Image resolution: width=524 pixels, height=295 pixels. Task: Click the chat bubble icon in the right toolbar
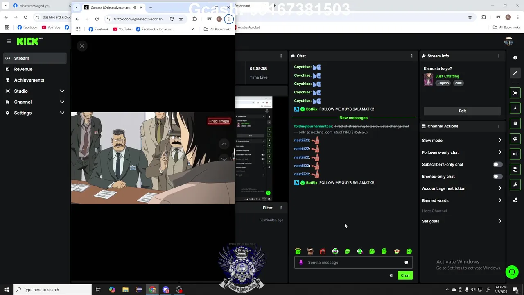[x=515, y=139]
